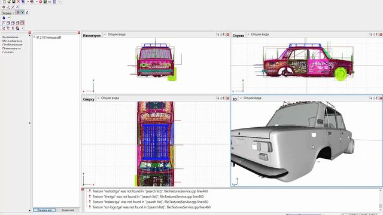Viewport: 383px width, 215px height.
Task: Click the Скрыть всё button
Action: click(x=68, y=210)
